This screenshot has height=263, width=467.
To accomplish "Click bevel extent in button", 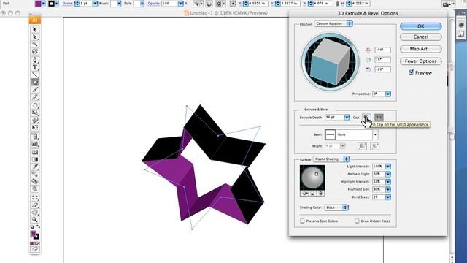I will (374, 146).
